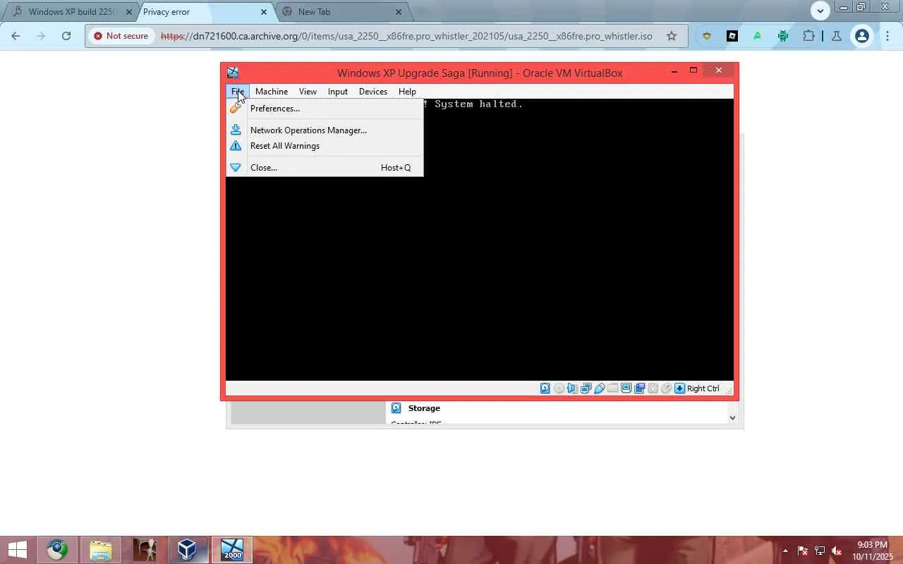This screenshot has width=903, height=564.
Task: Close the Windows XP build 2250 tab
Action: coord(128,12)
